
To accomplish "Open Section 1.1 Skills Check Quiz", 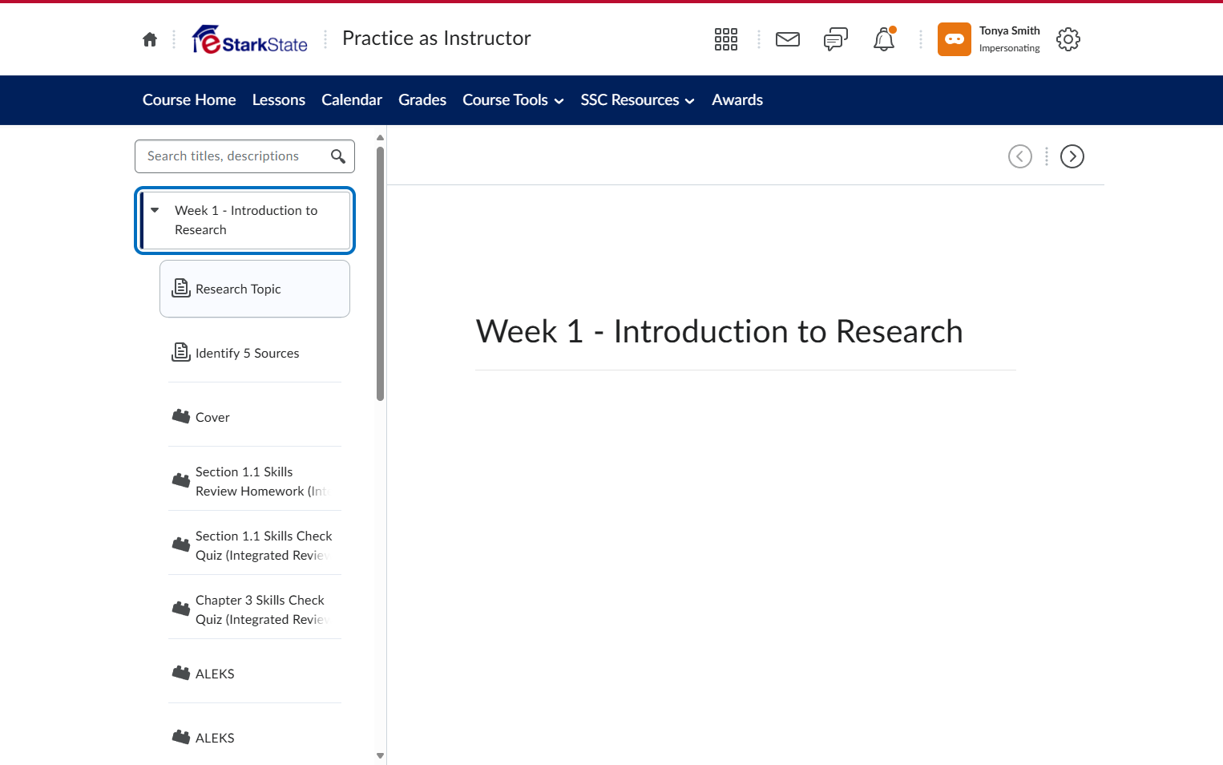I will [x=255, y=545].
